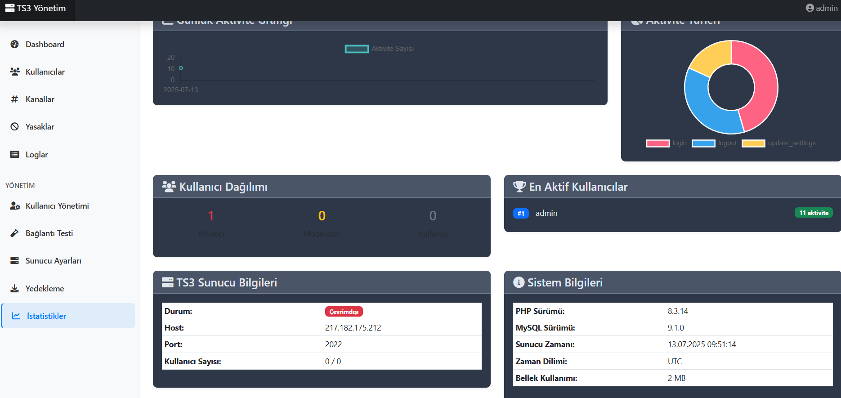The height and width of the screenshot is (398, 841).
Task: Click the Kanallar hashtag icon
Action: 15,99
